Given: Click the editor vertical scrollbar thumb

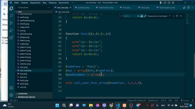Looking at the screenshot, I should pos(194,65).
